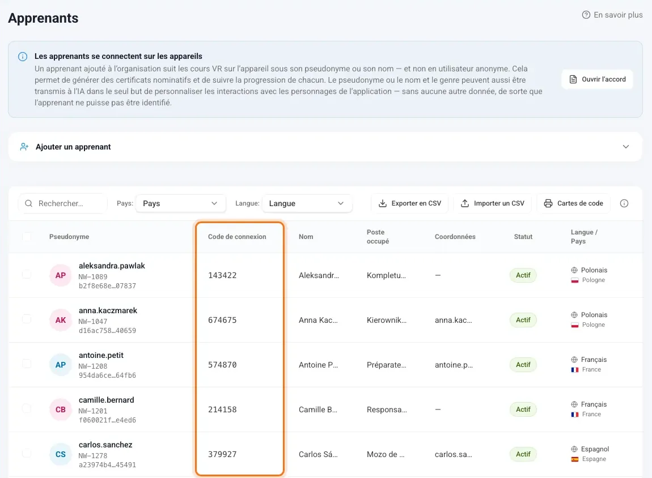This screenshot has height=478, width=652.
Task: Click the Polish flag in the anna.kaczmarek row
Action: (x=575, y=325)
